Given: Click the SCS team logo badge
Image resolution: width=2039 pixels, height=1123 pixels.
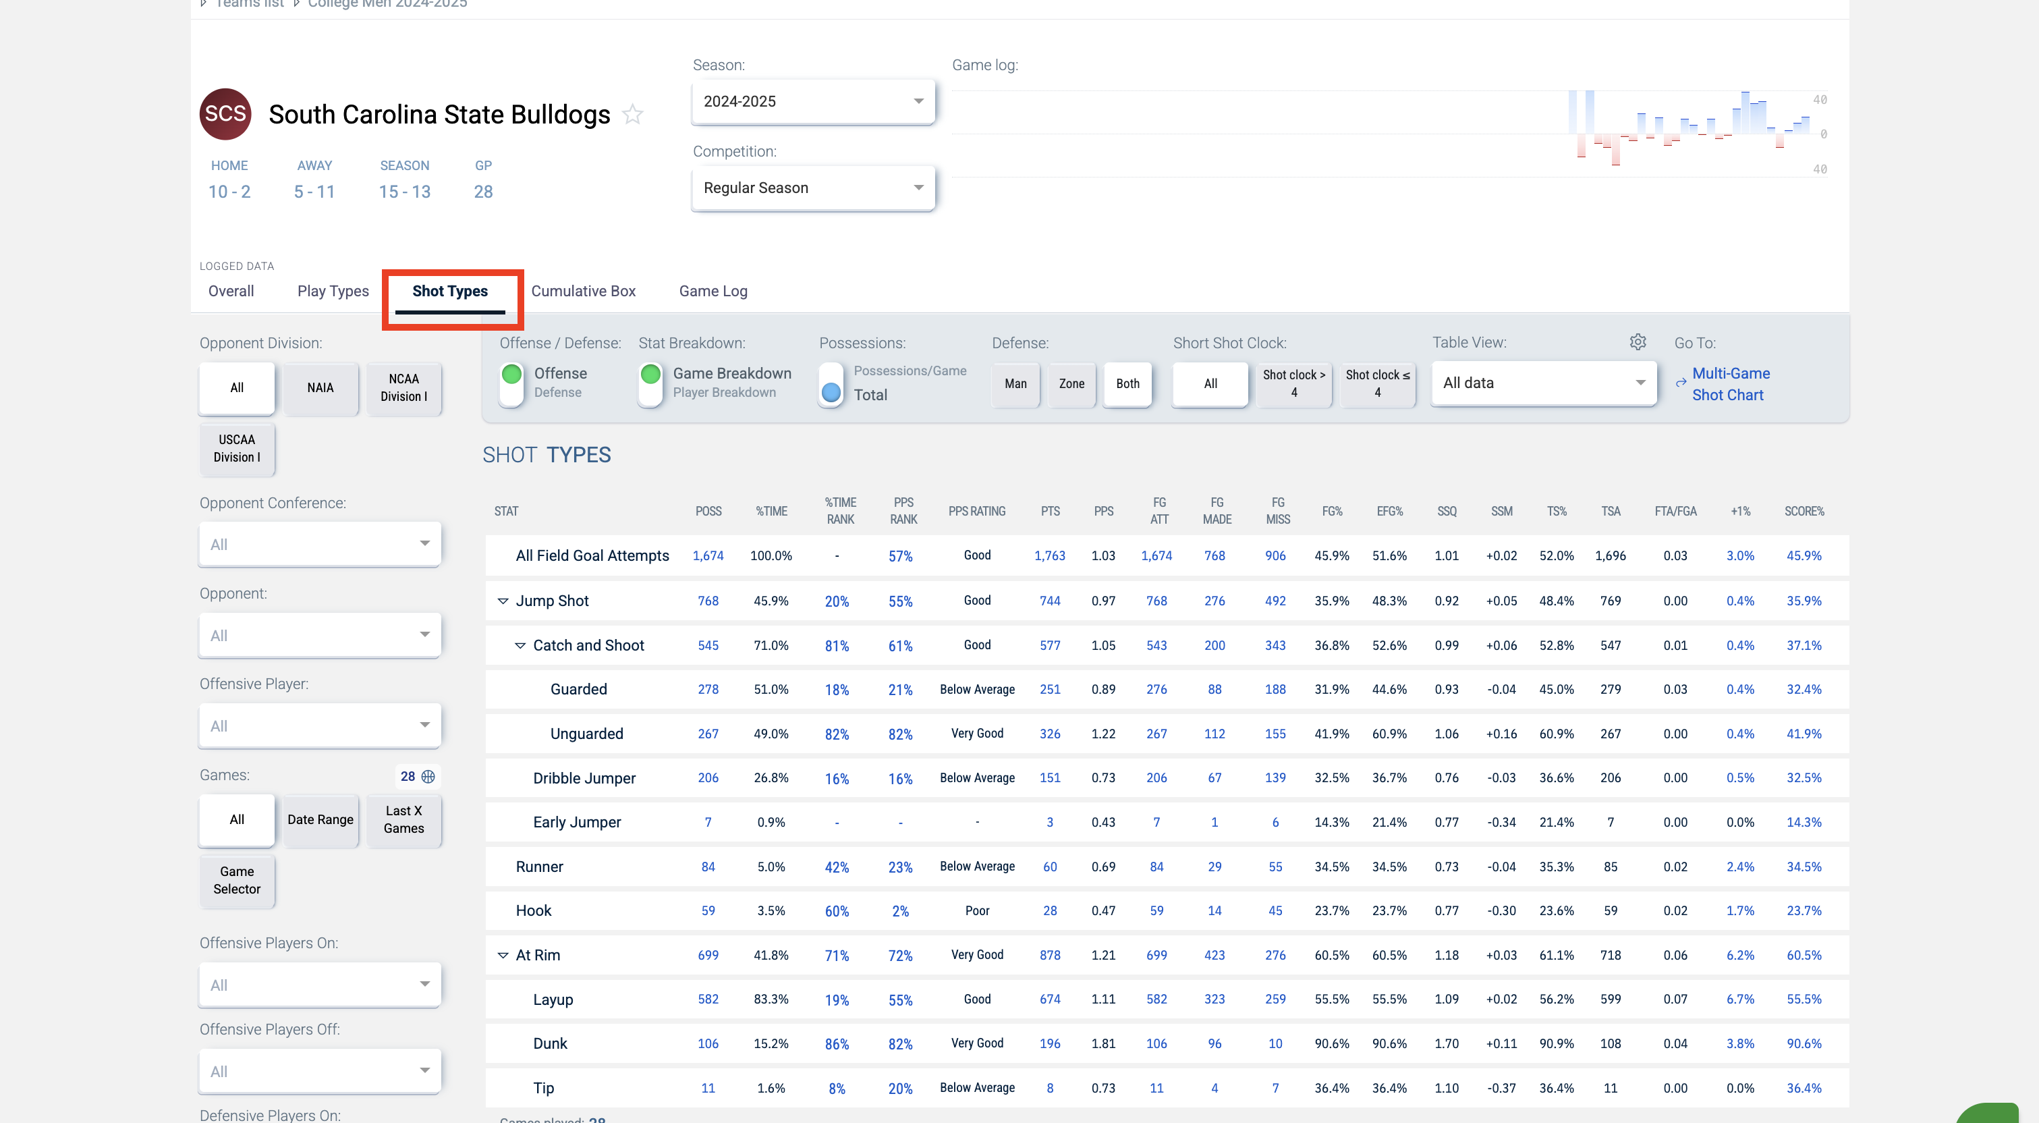Looking at the screenshot, I should (225, 115).
